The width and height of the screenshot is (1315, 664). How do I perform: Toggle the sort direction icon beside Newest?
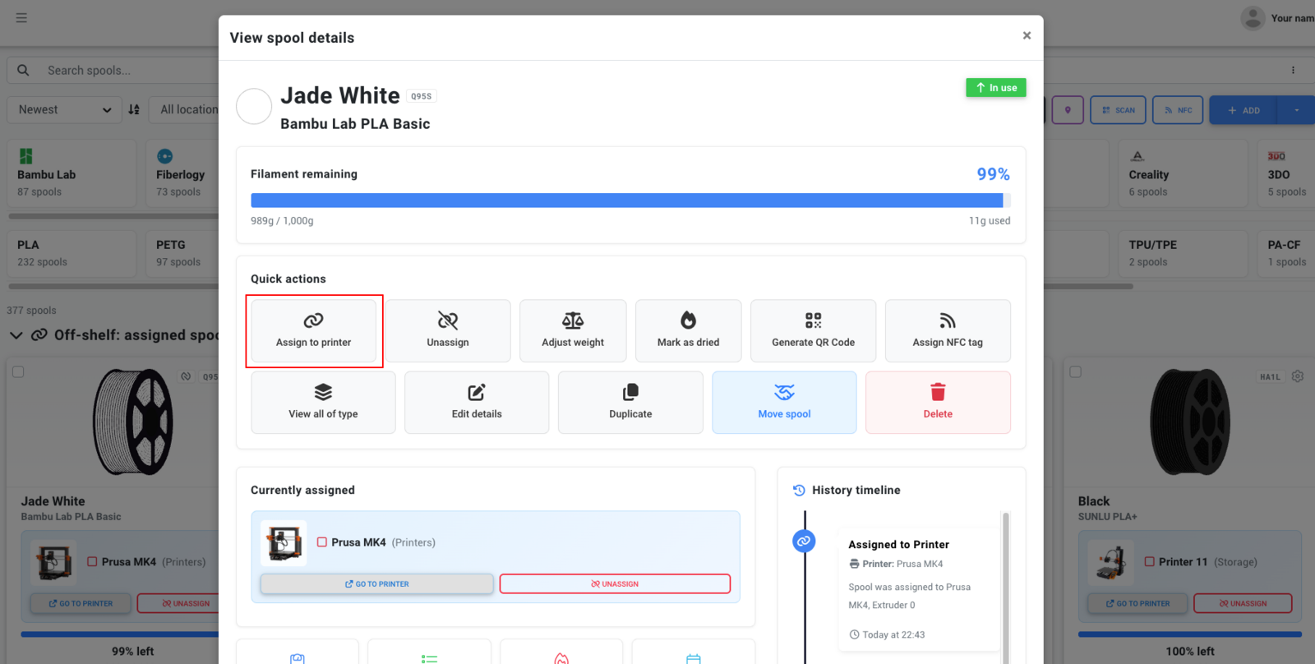134,109
